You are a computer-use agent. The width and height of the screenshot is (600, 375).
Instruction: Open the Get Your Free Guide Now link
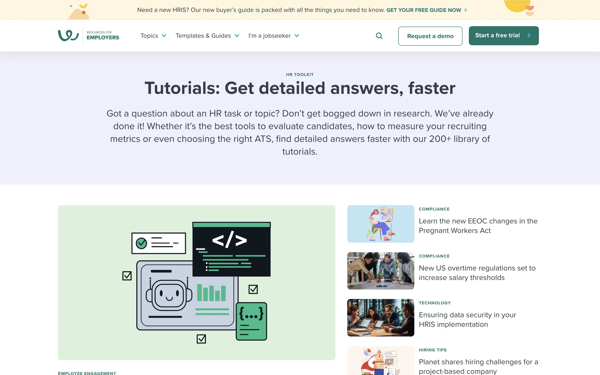pyautogui.click(x=423, y=10)
